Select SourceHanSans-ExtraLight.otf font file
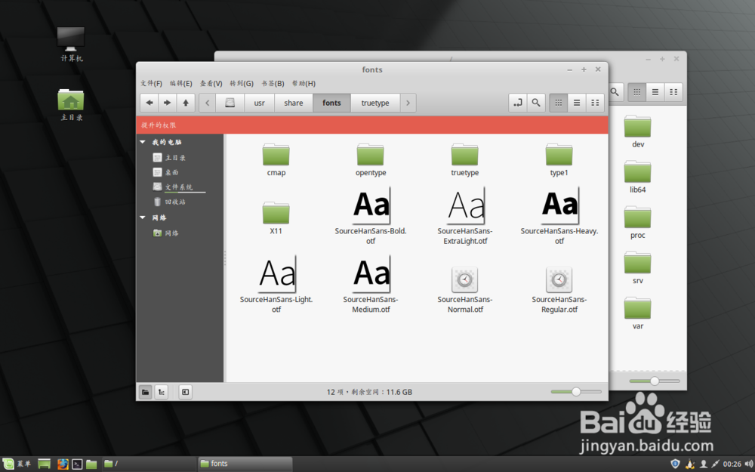The height and width of the screenshot is (472, 755). [x=465, y=216]
